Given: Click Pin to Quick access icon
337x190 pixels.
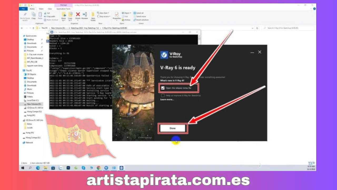Looking at the screenshot, I should coord(25,15).
